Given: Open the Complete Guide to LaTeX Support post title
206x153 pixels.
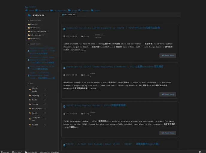Looking at the screenshot, I should coord(113,28).
